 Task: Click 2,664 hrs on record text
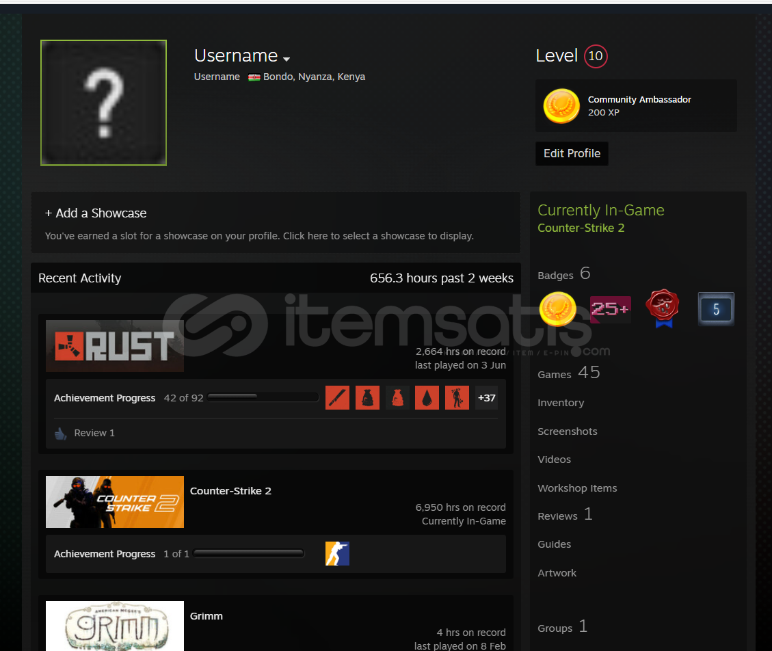click(460, 351)
